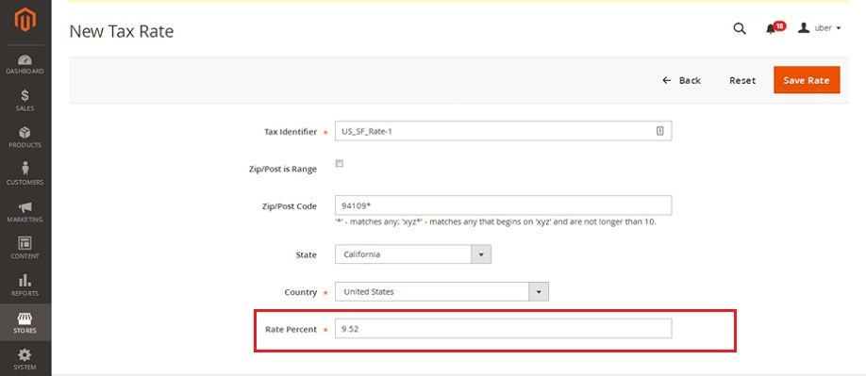866x376 pixels.
Task: Open the Stores sidebar menu
Action: 25,322
